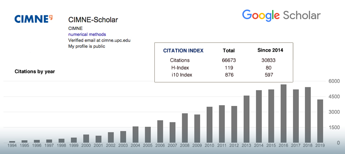Select the since-2014 citations value 30833
Viewport: 345px width, 154px height.
pyautogui.click(x=269, y=60)
